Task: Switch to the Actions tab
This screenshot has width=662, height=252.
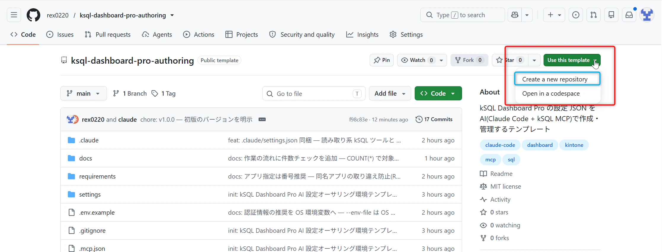Action: (x=199, y=34)
